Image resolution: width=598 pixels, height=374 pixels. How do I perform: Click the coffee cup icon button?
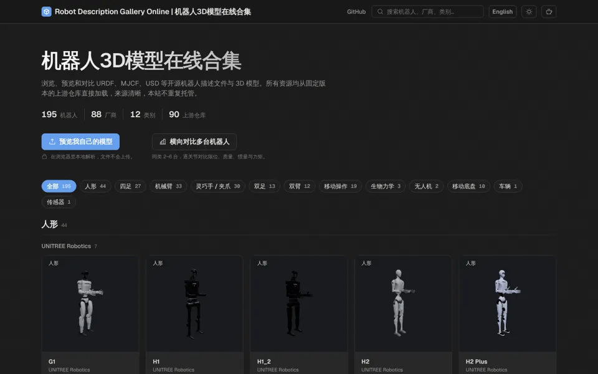(549, 12)
